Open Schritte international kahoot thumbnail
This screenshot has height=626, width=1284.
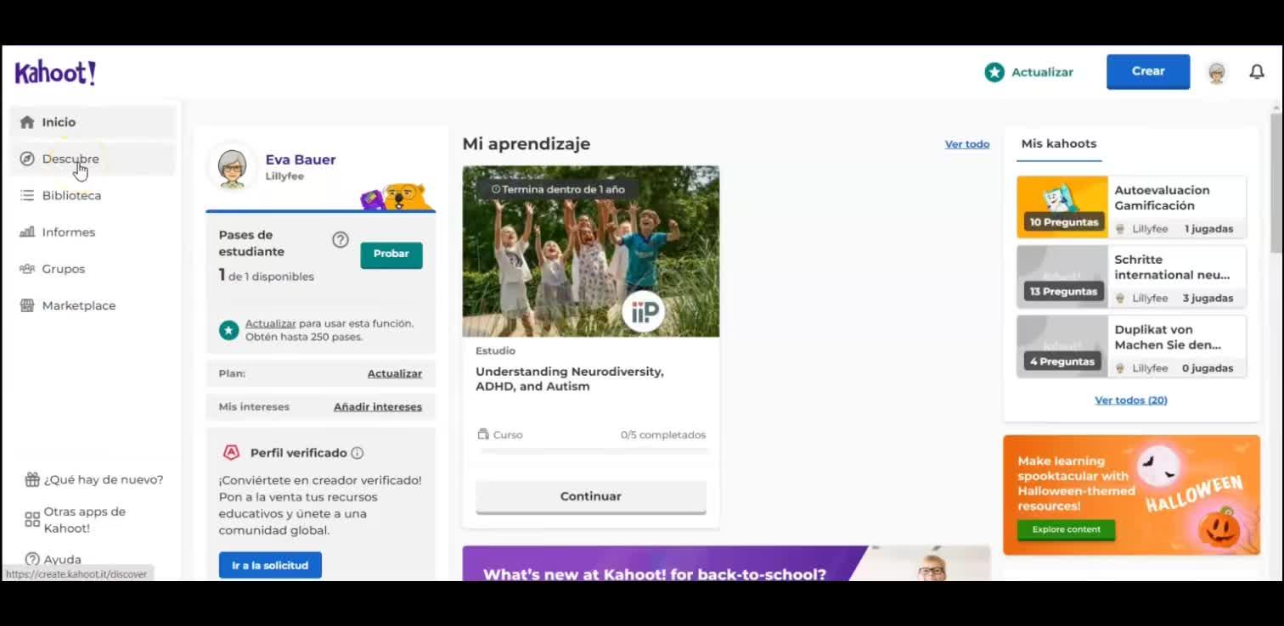coord(1062,277)
